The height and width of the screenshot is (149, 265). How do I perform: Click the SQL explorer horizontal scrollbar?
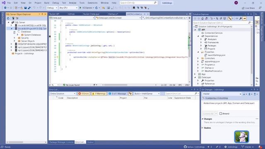(16, 142)
